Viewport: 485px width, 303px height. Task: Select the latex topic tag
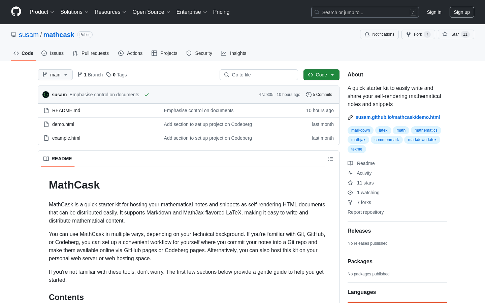tap(383, 130)
